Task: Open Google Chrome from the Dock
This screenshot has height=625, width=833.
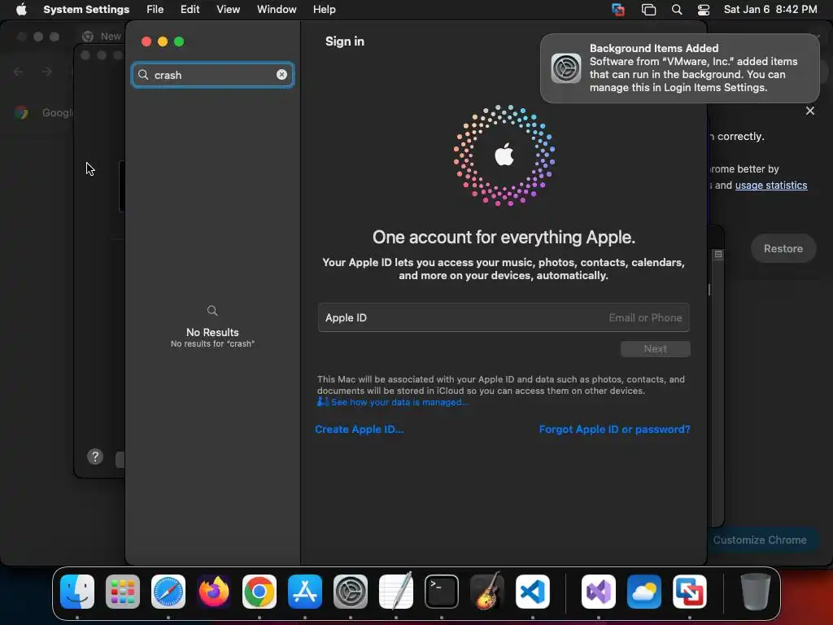Action: tap(259, 591)
